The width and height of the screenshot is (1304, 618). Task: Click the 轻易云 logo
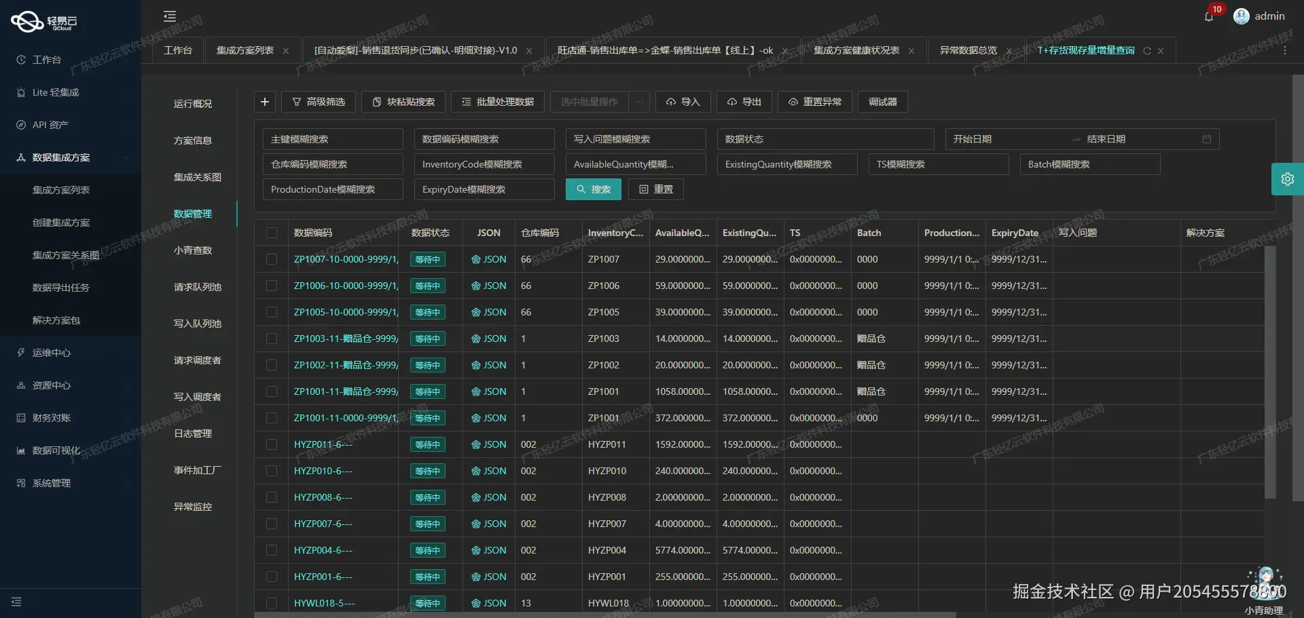pos(44,22)
